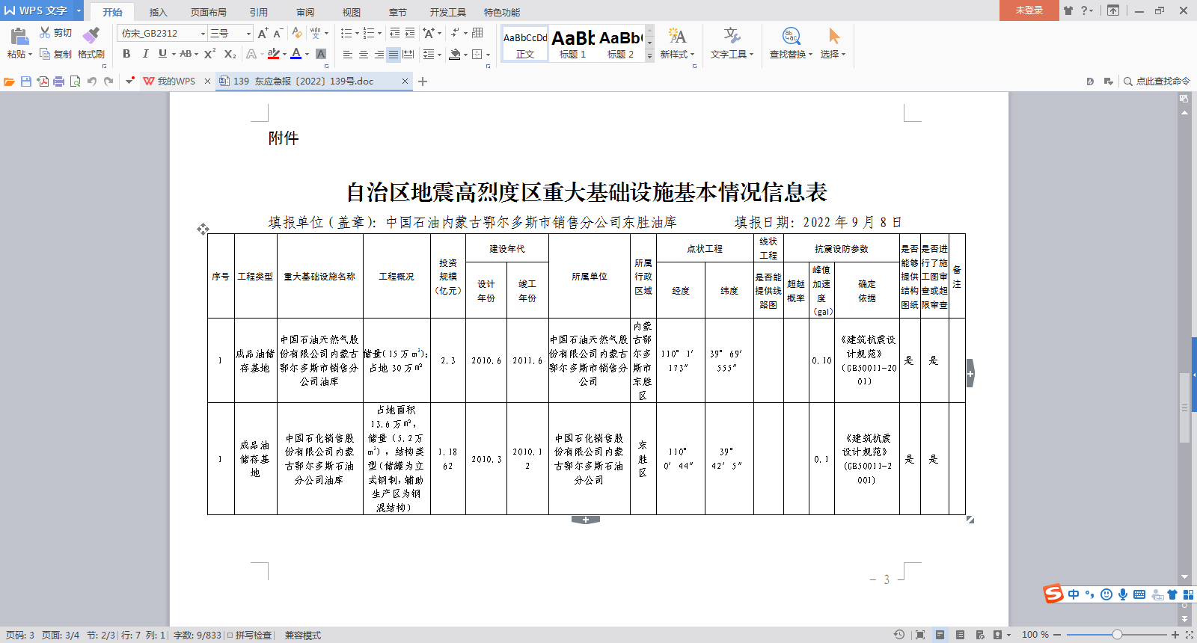The image size is (1197, 643).
Task: Click the Find and Replace (查找替换) icon
Action: pos(791,36)
